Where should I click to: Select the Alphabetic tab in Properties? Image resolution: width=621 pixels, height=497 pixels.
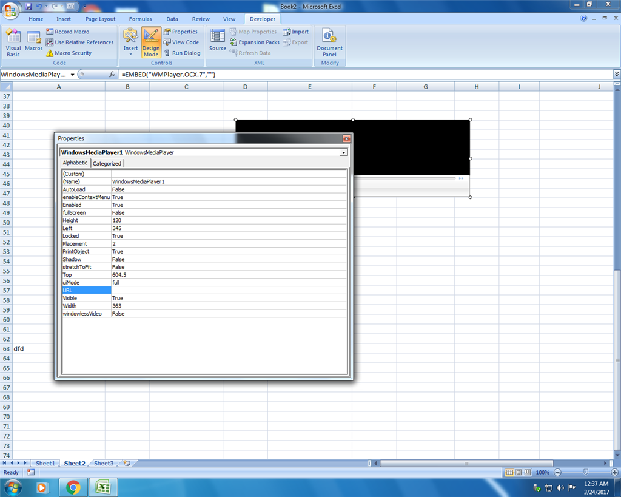pos(75,163)
